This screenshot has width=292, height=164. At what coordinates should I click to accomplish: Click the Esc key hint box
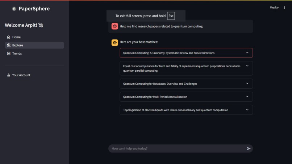171,16
